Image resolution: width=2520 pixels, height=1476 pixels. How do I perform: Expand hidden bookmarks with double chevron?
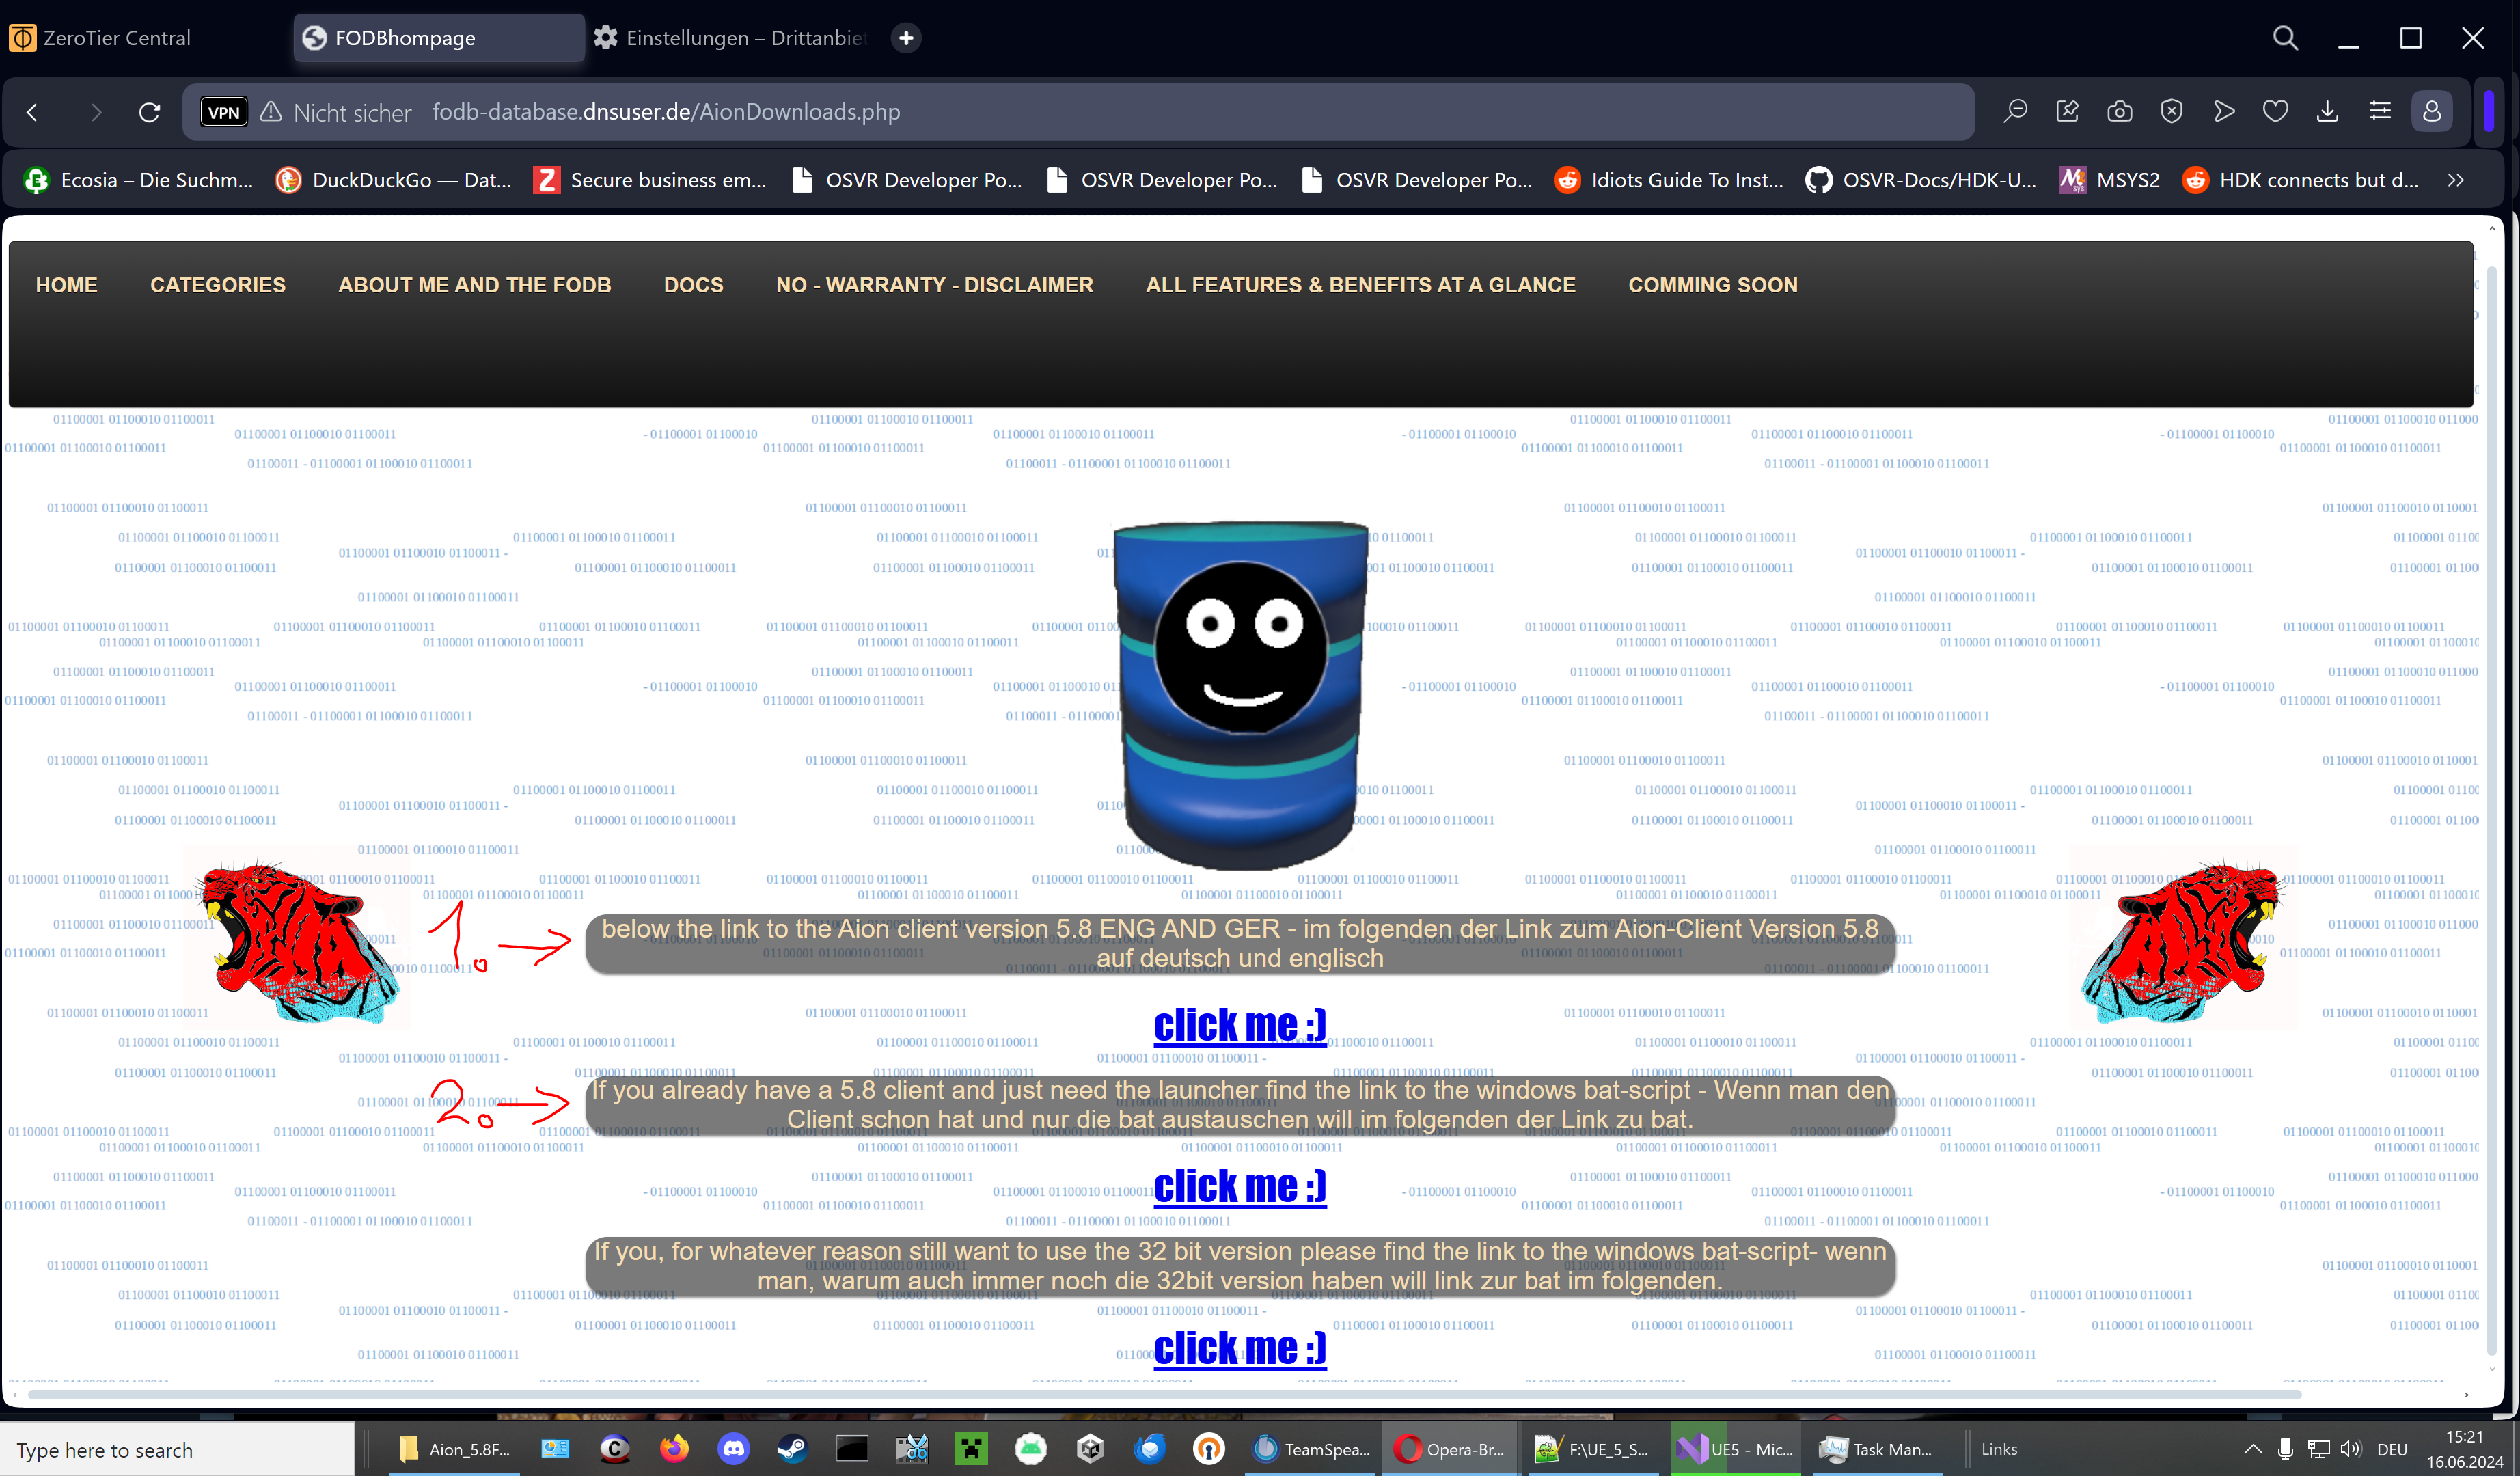coord(2456,180)
